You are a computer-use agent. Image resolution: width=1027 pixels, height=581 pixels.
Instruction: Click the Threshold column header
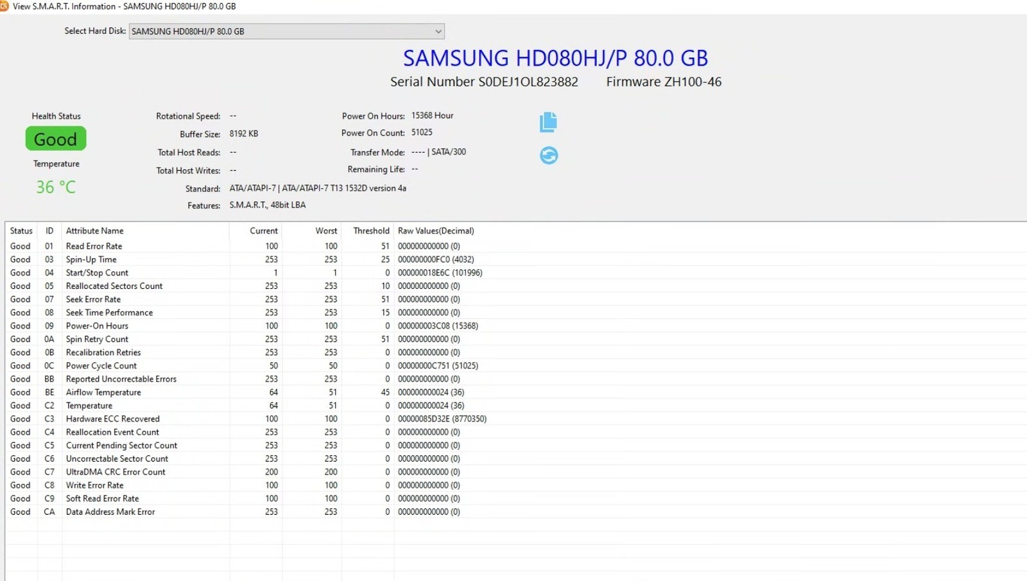tap(368, 230)
